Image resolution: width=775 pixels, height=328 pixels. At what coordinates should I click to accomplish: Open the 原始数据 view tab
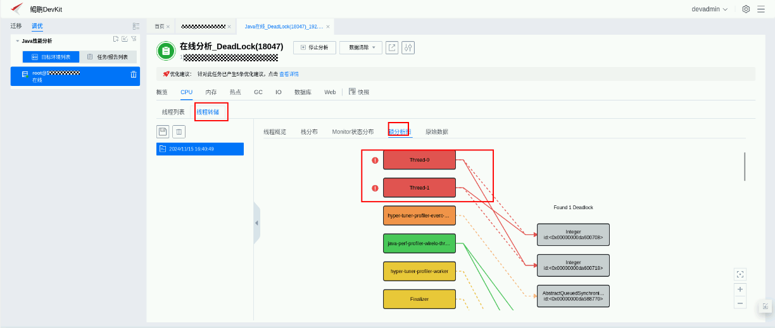pyautogui.click(x=437, y=132)
